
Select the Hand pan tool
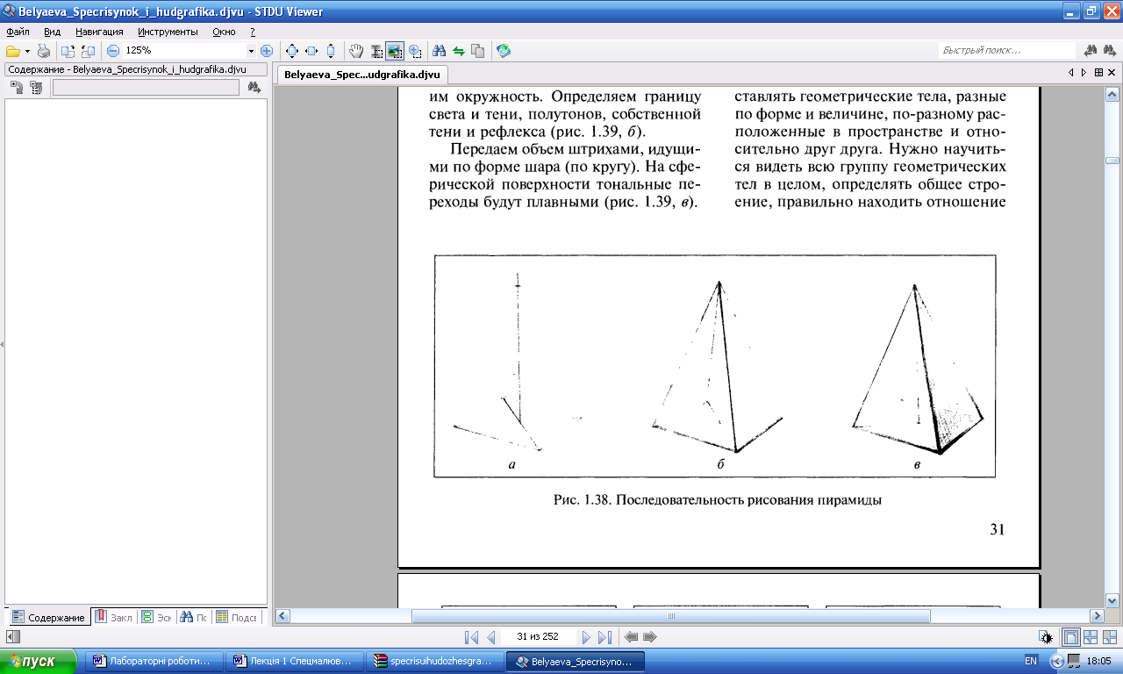[x=357, y=51]
